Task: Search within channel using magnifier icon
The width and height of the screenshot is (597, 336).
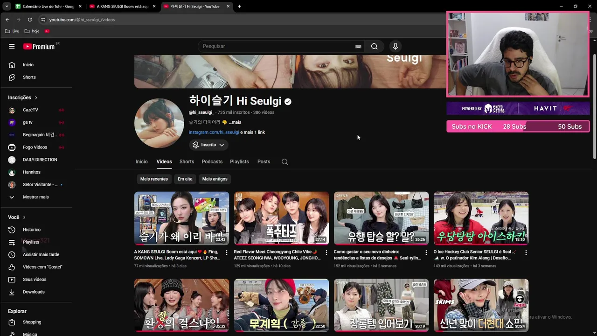Action: click(x=285, y=162)
